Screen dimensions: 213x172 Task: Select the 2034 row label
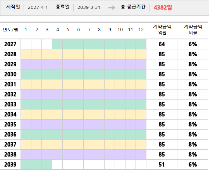[x=10, y=114]
